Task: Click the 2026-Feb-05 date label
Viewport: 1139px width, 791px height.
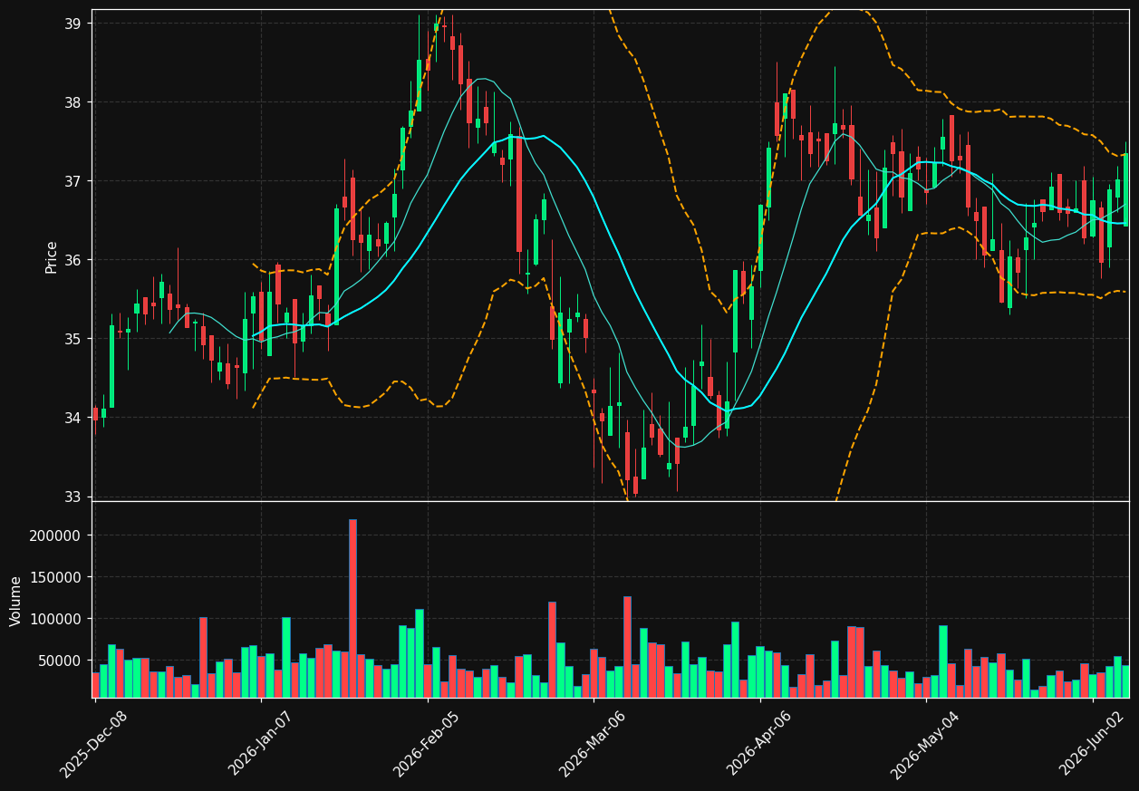Action: point(427,744)
